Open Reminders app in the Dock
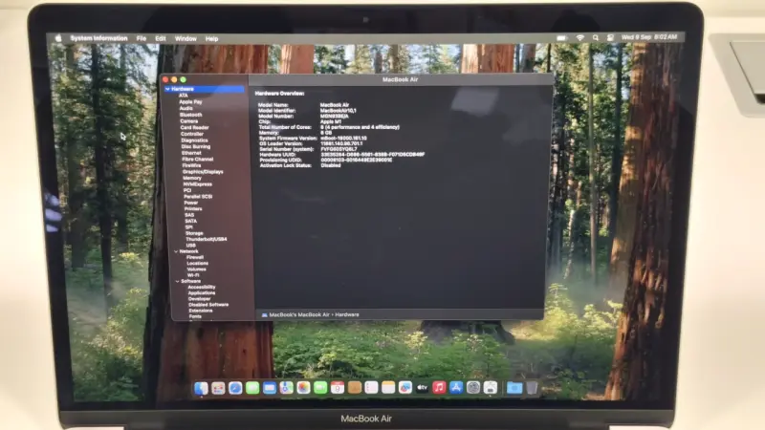 coord(371,388)
